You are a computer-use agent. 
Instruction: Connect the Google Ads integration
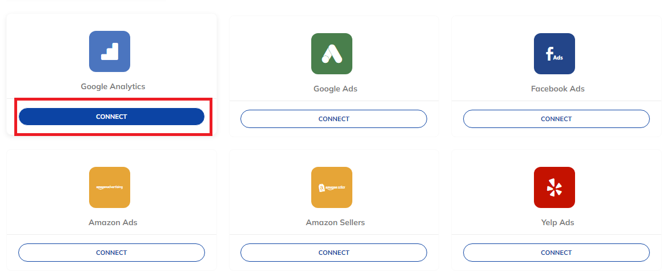click(x=333, y=119)
